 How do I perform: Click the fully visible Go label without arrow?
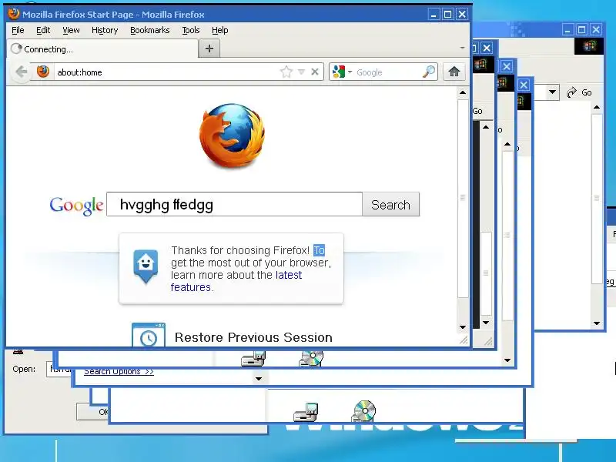tap(477, 111)
